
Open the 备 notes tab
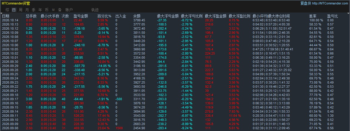tap(60, 10)
